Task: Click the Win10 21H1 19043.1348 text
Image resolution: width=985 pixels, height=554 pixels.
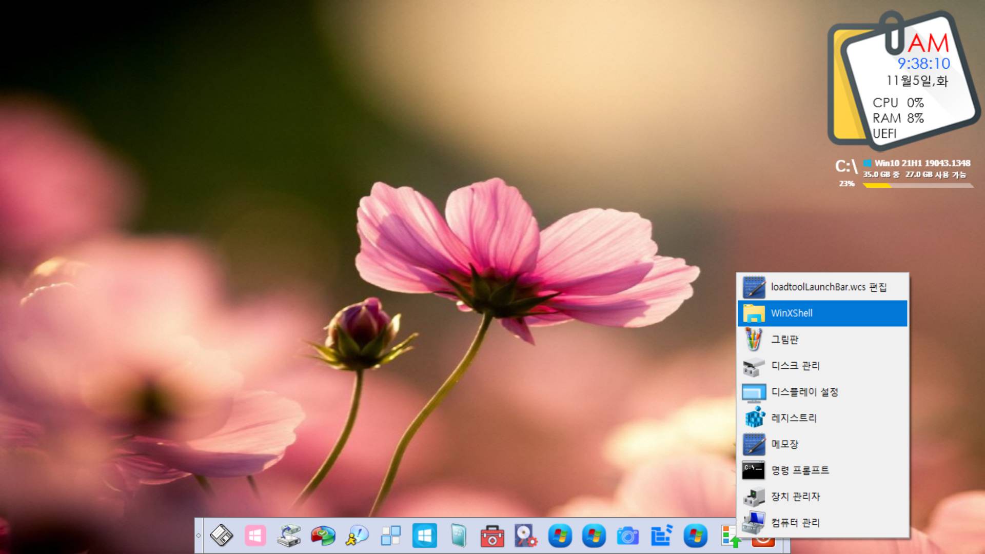Action: click(922, 163)
